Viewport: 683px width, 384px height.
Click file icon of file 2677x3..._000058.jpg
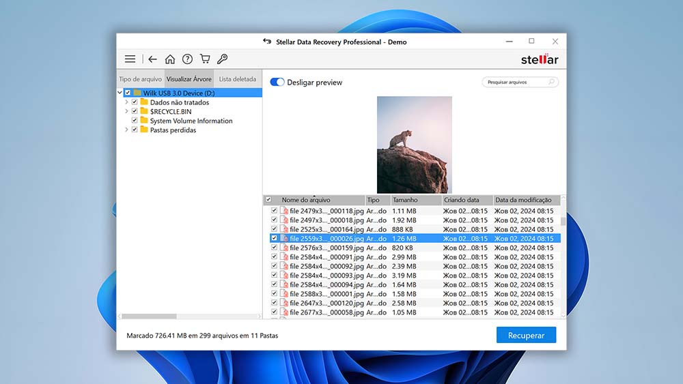pos(284,312)
